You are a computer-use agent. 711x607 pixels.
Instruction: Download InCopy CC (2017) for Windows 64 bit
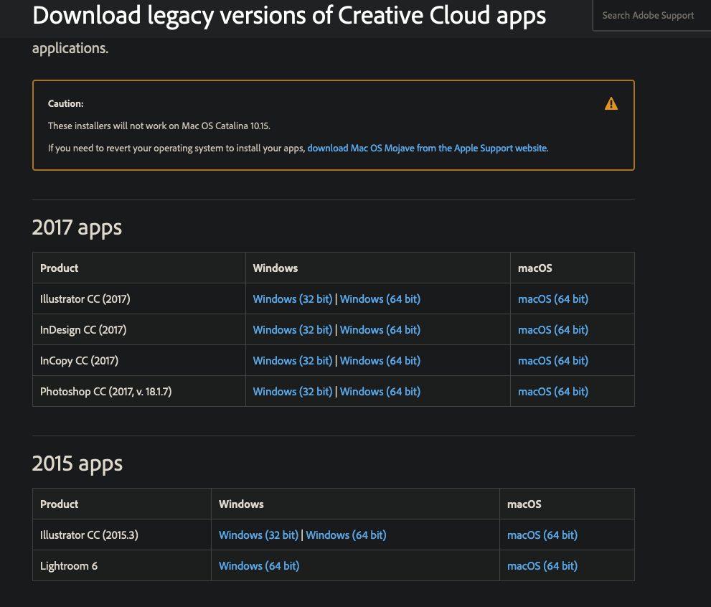pyautogui.click(x=380, y=360)
